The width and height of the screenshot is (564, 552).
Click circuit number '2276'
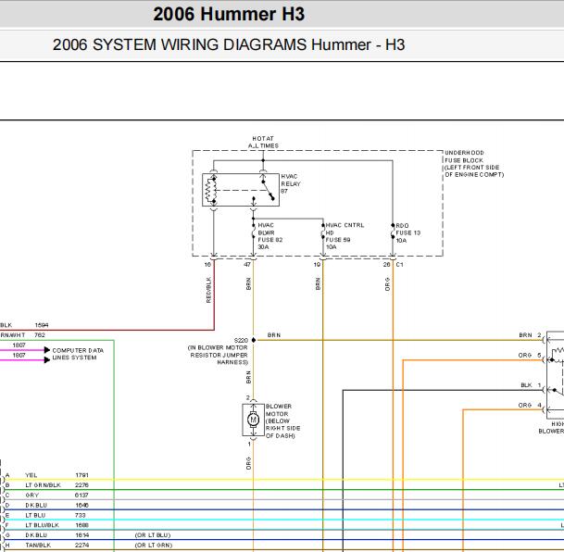(x=81, y=485)
